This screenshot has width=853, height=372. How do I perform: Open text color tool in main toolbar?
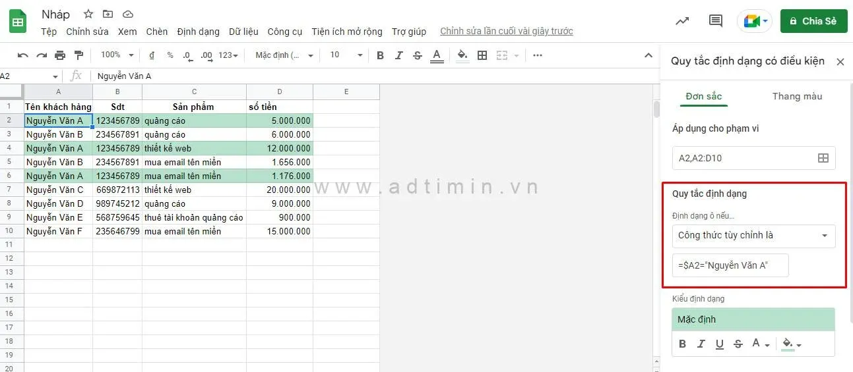pyautogui.click(x=436, y=55)
